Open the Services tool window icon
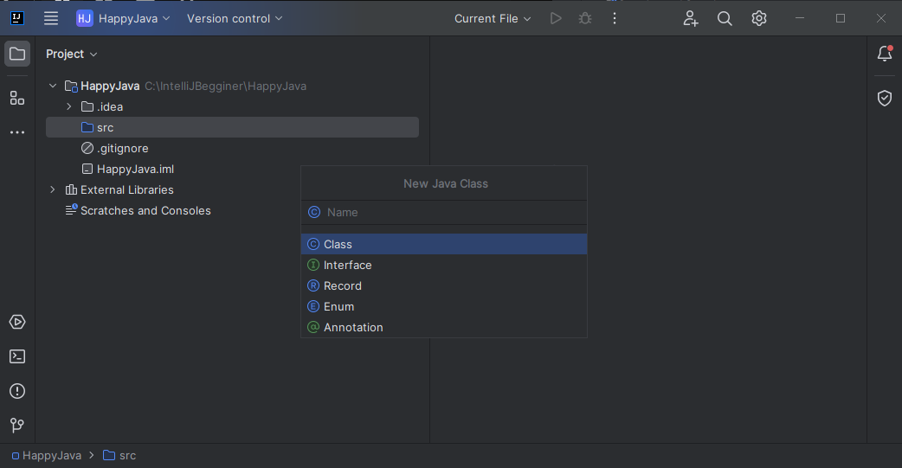 coord(17,322)
